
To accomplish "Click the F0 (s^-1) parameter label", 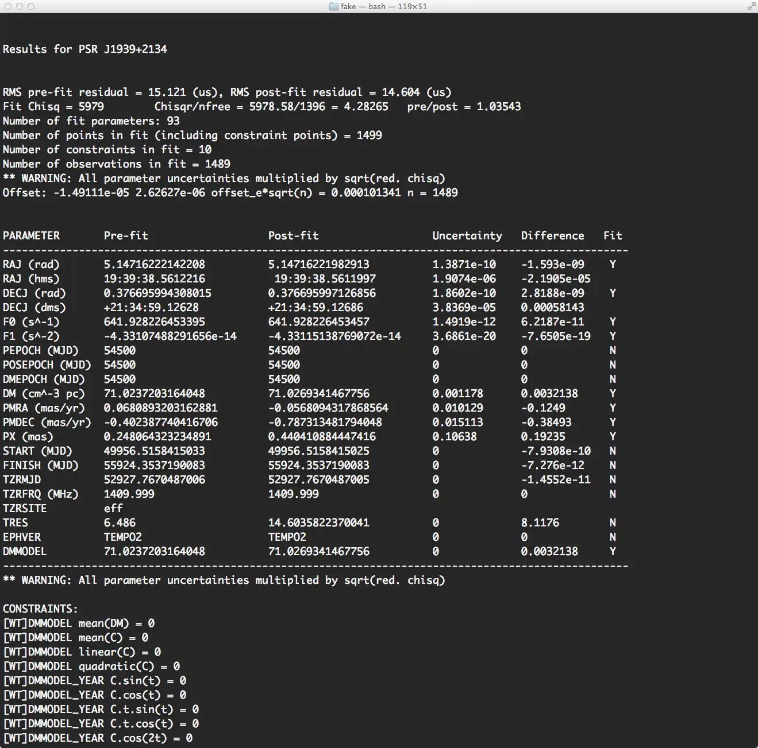I will pos(31,322).
